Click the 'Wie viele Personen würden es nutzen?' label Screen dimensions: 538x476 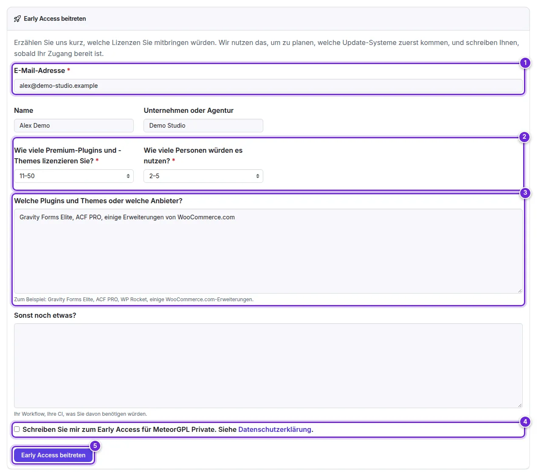(x=193, y=156)
